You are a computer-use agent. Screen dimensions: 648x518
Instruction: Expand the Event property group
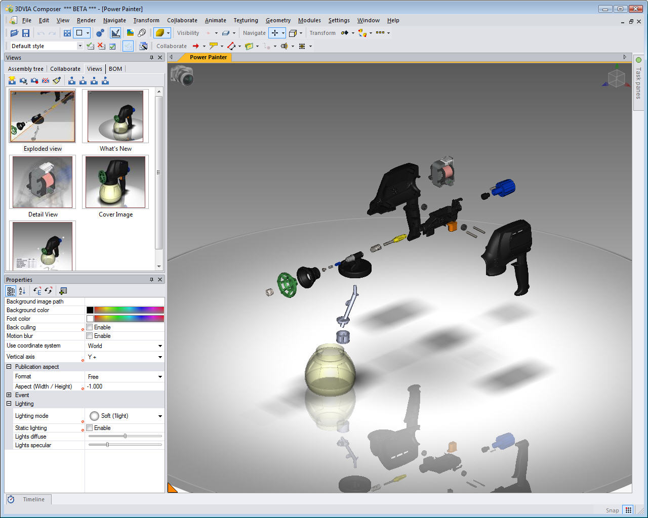pos(9,395)
